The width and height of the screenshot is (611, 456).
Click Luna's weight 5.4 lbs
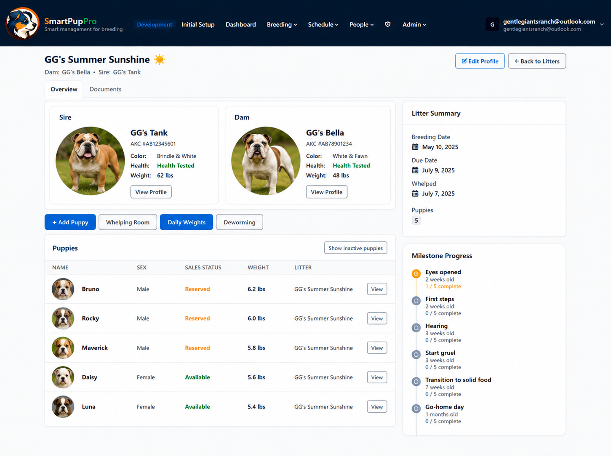pyautogui.click(x=256, y=407)
